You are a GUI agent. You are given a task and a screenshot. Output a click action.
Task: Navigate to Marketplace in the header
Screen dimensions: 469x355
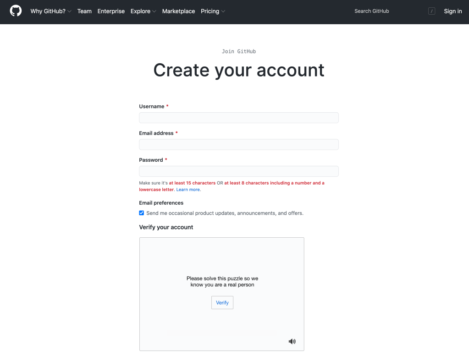point(178,11)
